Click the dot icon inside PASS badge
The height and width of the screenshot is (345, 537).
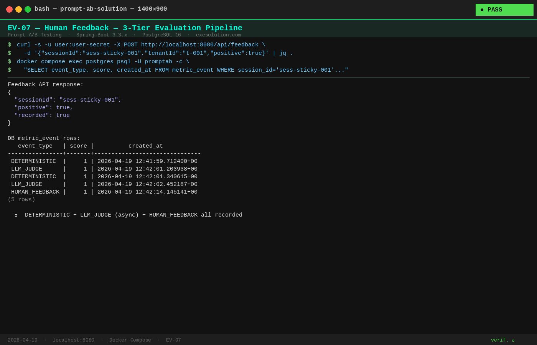tap(482, 10)
